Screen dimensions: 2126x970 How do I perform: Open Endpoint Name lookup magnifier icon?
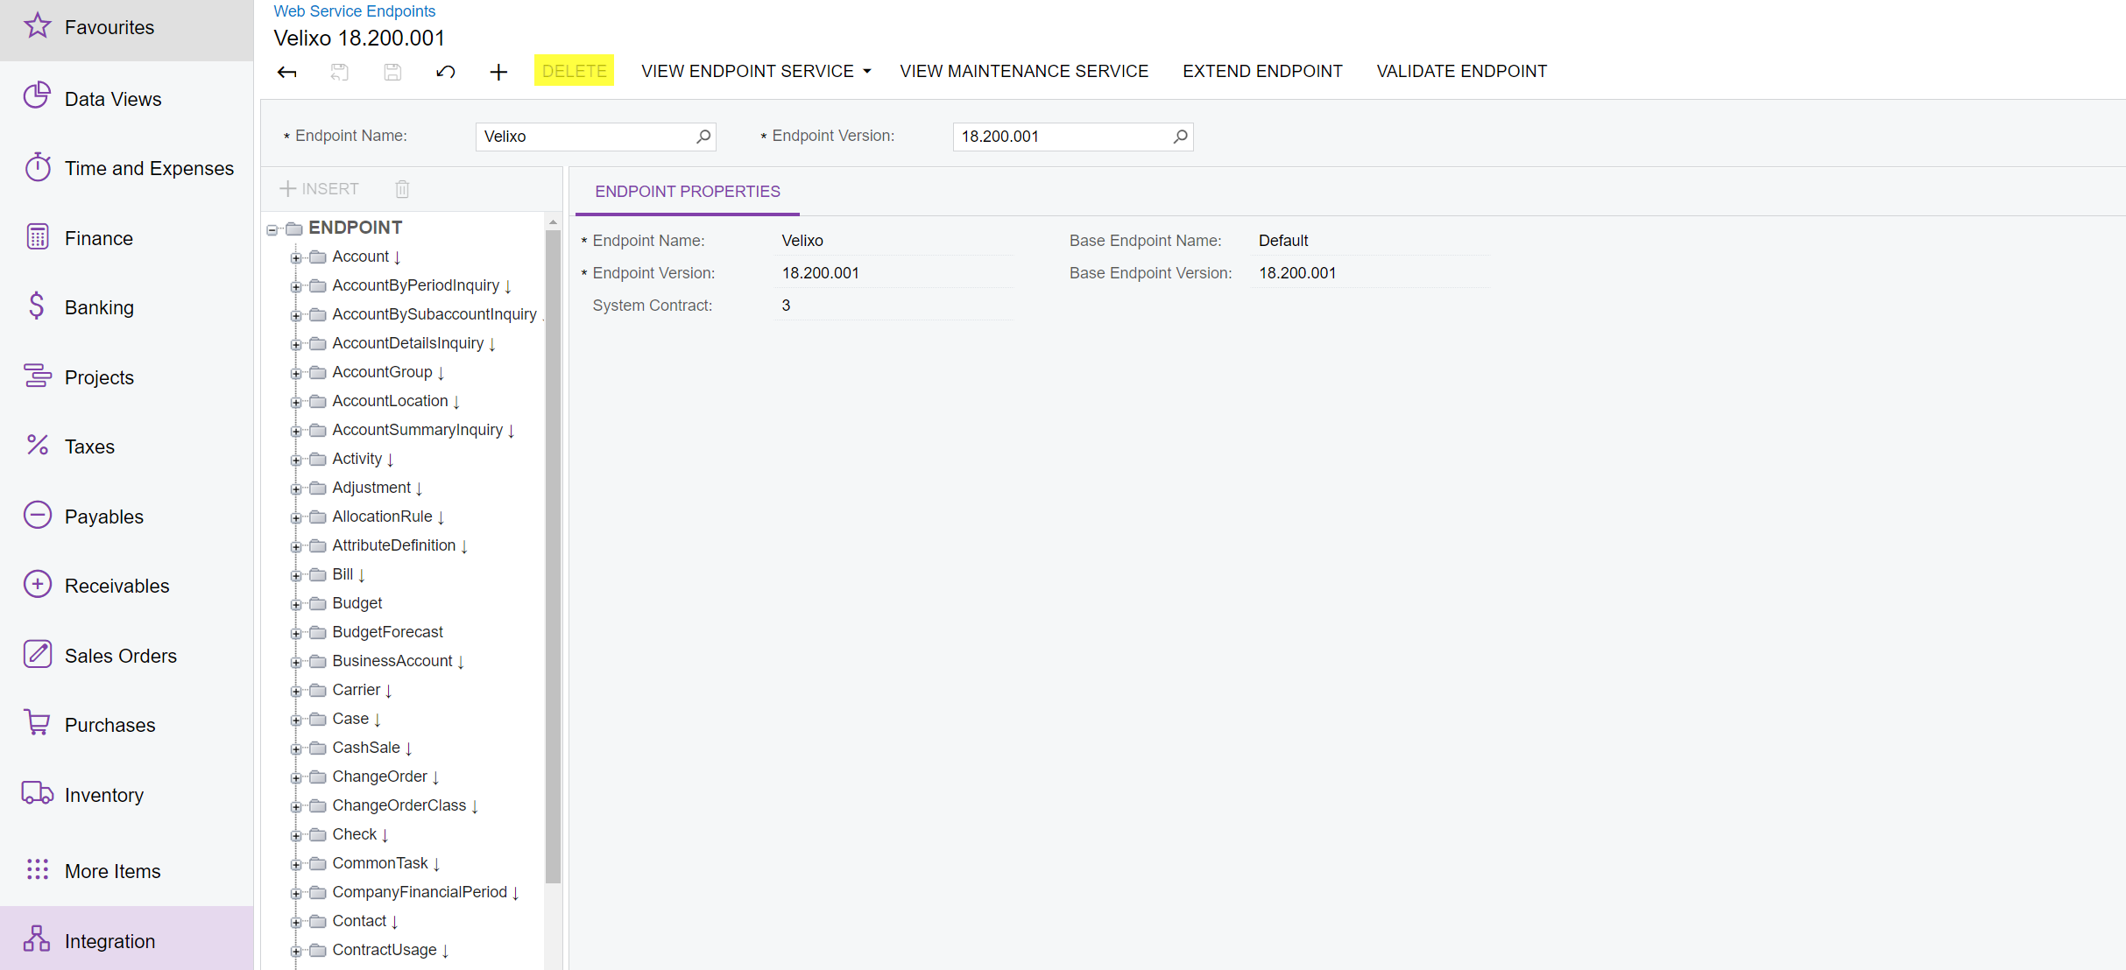(x=703, y=137)
